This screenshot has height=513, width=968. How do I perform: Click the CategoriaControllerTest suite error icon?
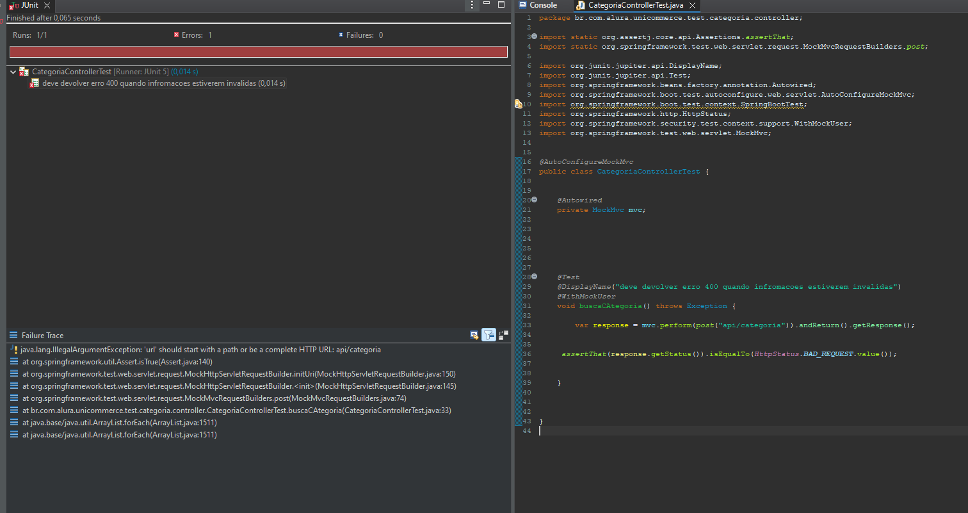coord(24,72)
